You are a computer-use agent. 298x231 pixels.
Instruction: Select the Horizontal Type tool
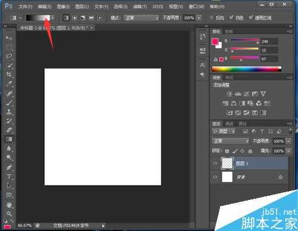click(x=9, y=177)
